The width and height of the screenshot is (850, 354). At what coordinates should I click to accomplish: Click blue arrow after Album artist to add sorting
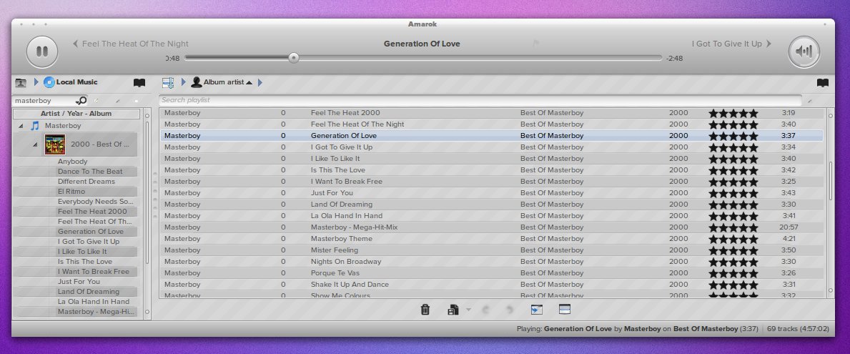click(260, 82)
